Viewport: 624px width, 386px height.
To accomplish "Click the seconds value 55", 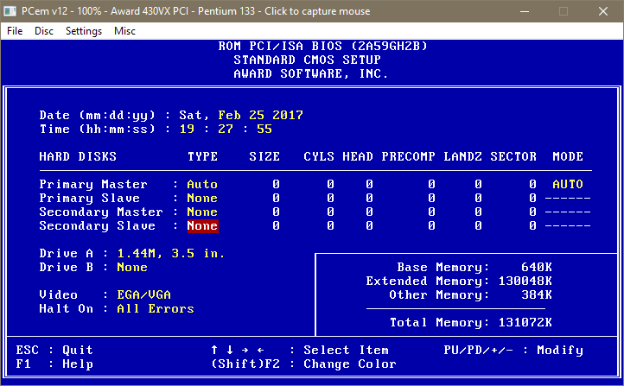I will coord(264,129).
